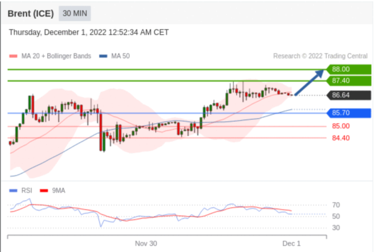Click the RSI blue legend swatch

[x=13, y=191]
